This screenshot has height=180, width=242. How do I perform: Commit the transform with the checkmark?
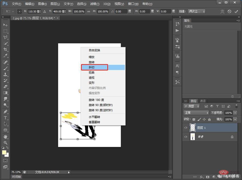[236, 11]
